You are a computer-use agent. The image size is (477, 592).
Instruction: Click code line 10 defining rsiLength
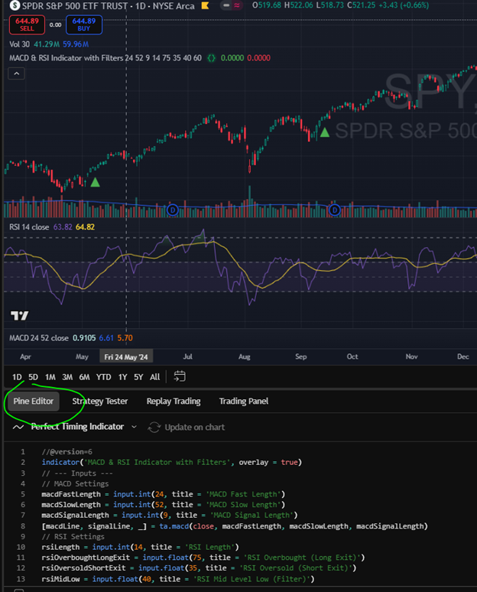coord(140,547)
